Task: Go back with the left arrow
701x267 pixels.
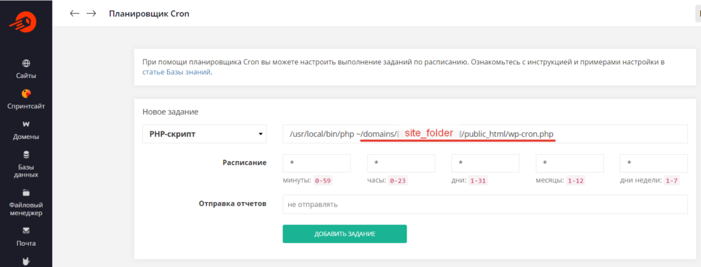Action: (x=75, y=14)
